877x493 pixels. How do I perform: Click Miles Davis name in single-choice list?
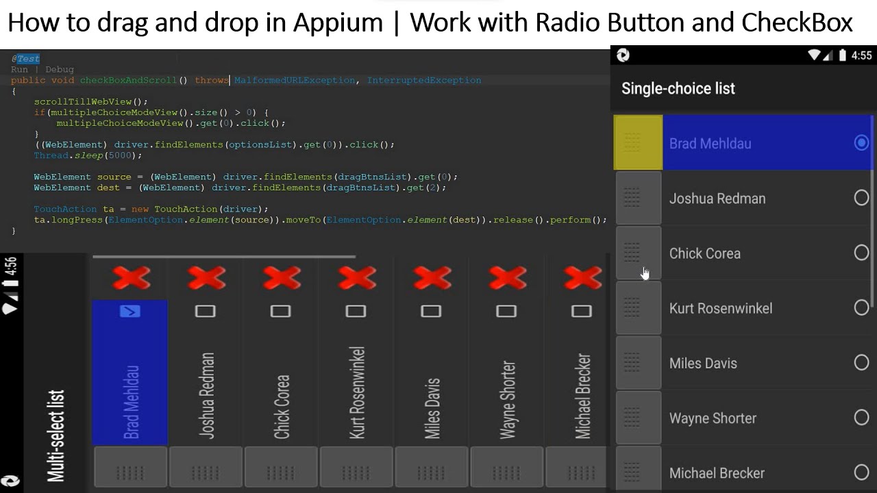703,363
